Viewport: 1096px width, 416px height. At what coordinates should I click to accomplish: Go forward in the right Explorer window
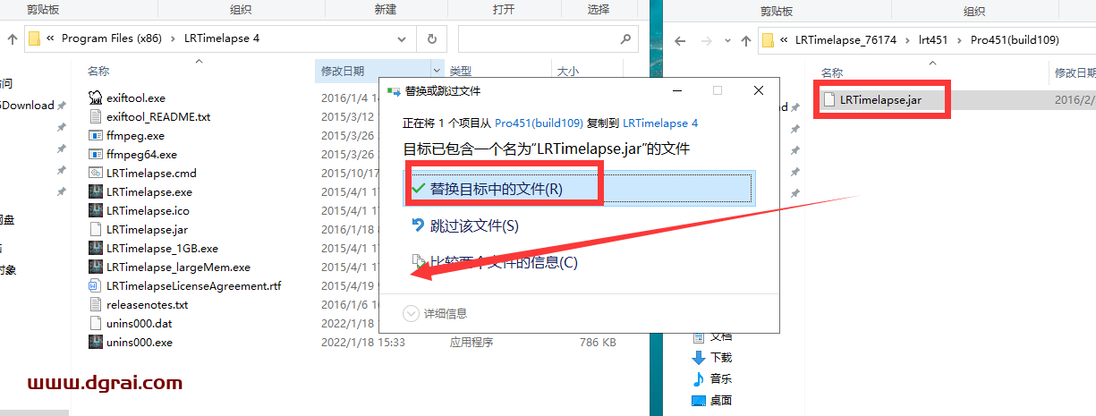(705, 40)
